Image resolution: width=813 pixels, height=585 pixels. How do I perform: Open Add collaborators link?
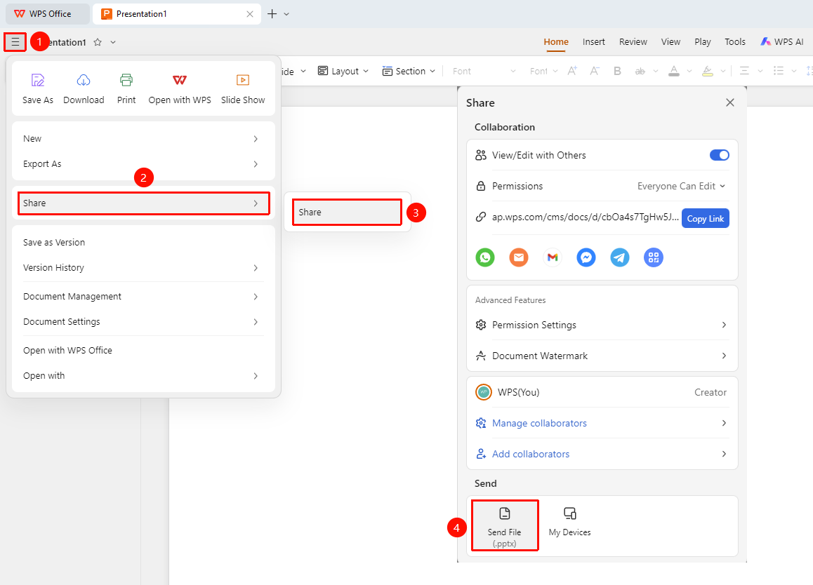coord(602,454)
